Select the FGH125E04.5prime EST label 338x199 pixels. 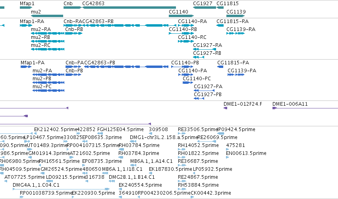120,129
